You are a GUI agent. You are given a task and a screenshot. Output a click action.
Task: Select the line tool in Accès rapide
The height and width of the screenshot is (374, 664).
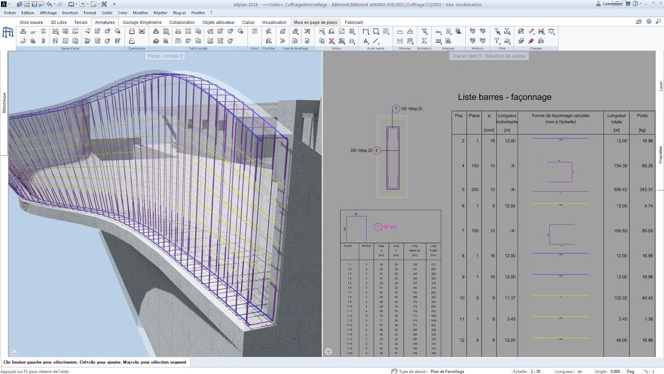point(376,41)
